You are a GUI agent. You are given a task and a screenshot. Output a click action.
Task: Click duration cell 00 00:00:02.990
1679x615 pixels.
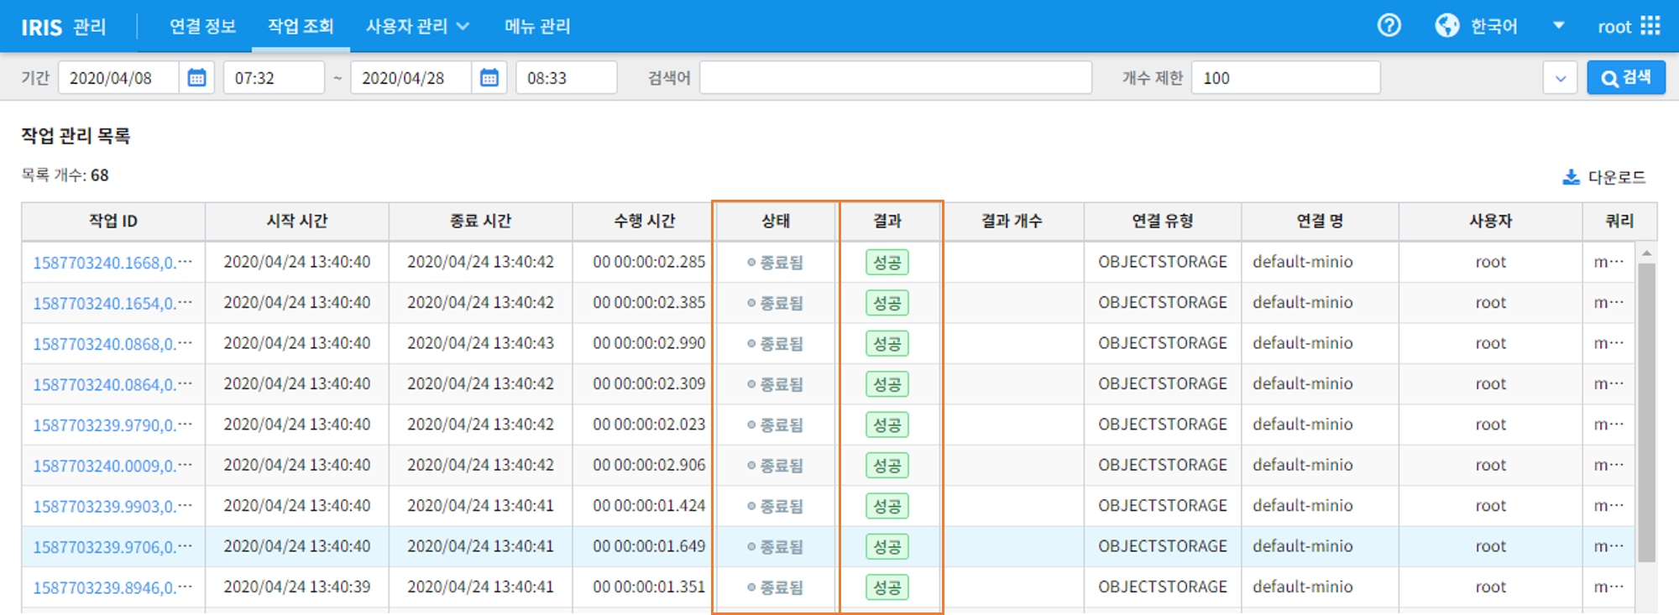pyautogui.click(x=649, y=343)
